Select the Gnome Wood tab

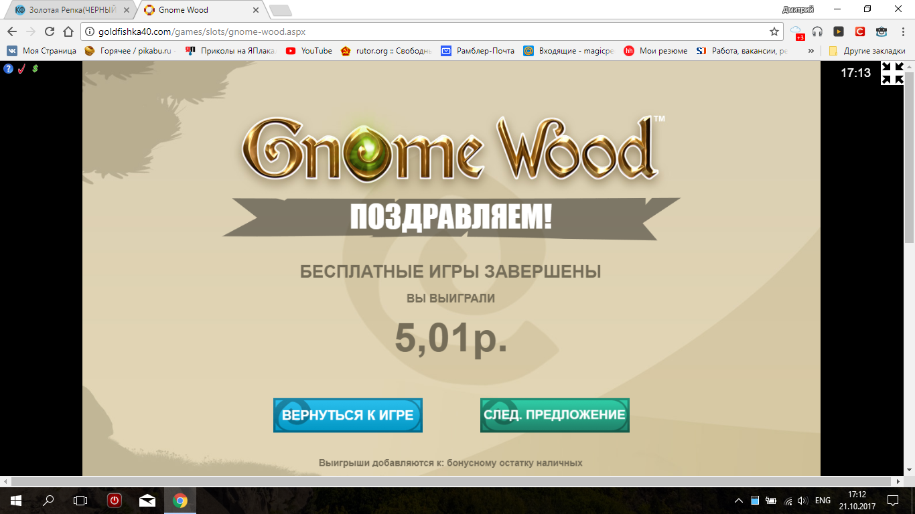point(202,10)
